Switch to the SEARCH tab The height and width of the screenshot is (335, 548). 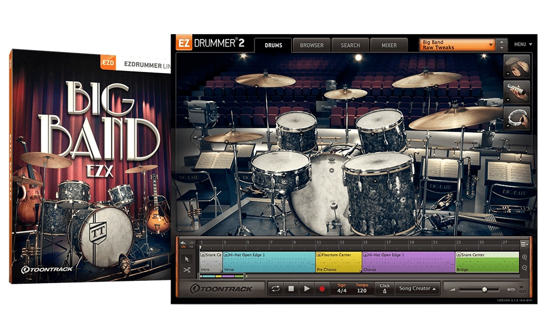(350, 45)
